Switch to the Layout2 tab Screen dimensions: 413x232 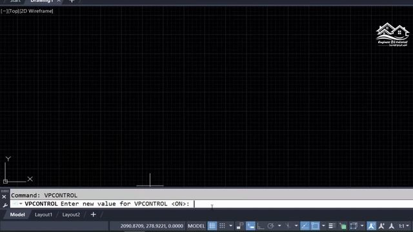71,215
